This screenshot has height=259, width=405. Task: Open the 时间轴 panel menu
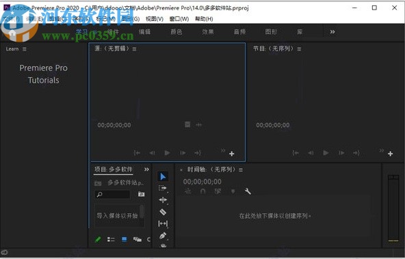241,169
